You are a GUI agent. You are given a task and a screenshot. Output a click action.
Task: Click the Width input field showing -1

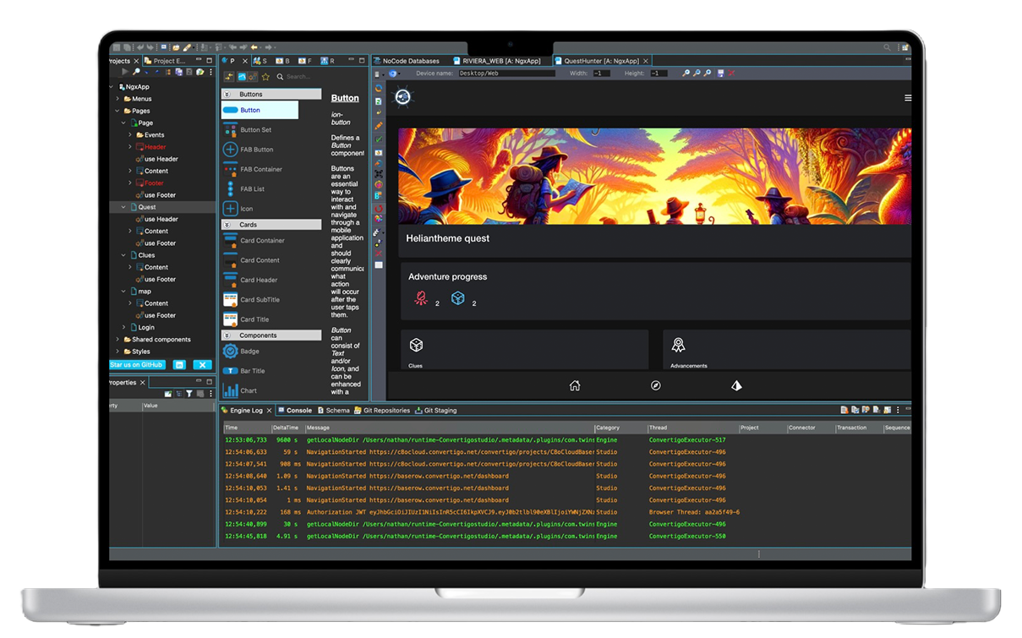click(600, 73)
